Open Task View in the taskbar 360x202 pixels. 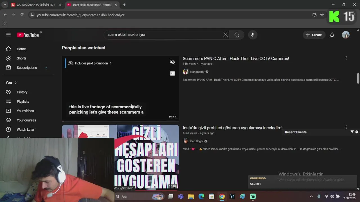coord(170,196)
